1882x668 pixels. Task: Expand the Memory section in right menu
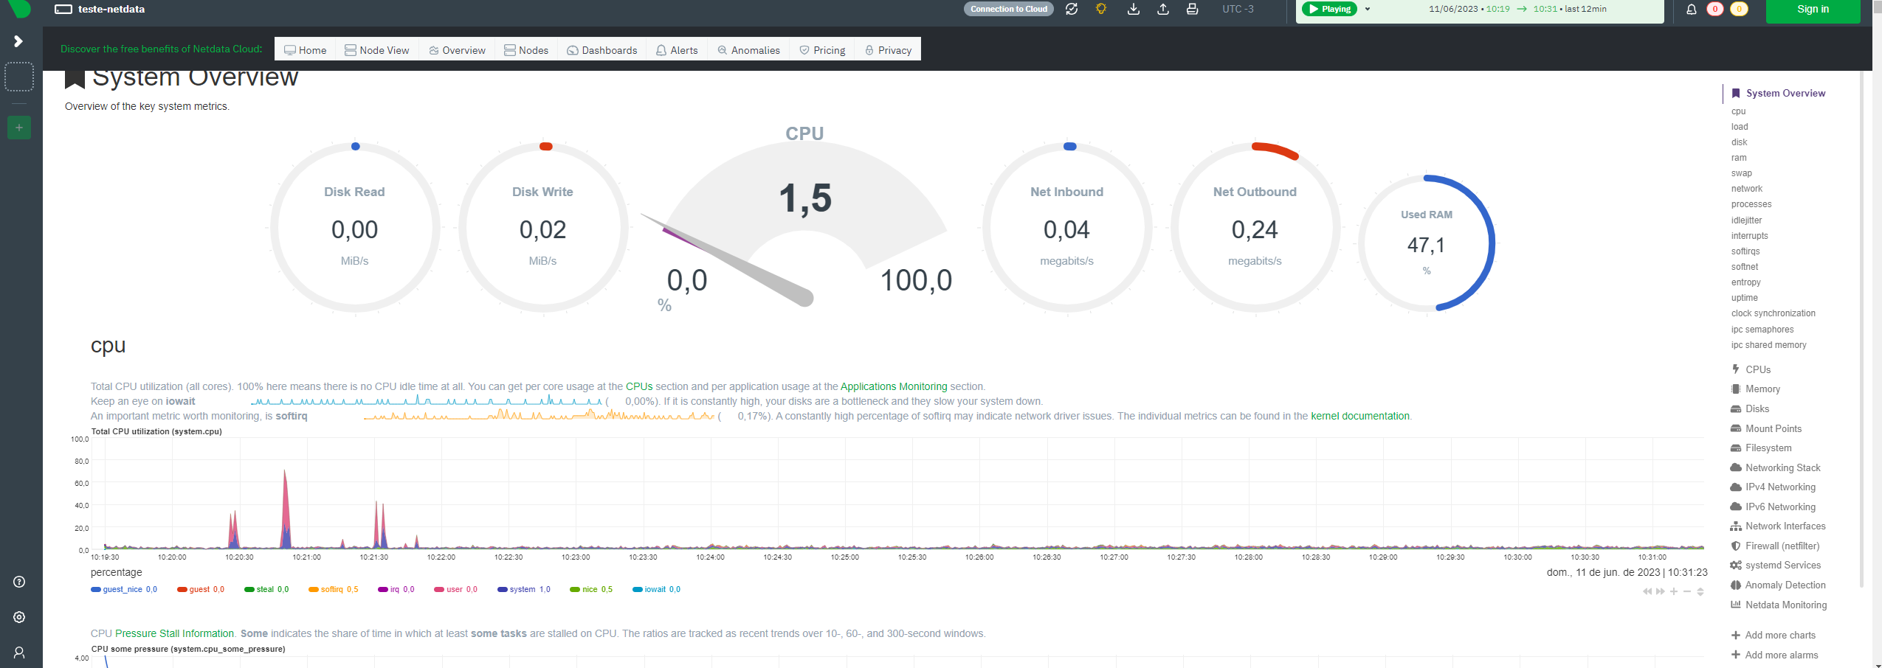click(1762, 389)
